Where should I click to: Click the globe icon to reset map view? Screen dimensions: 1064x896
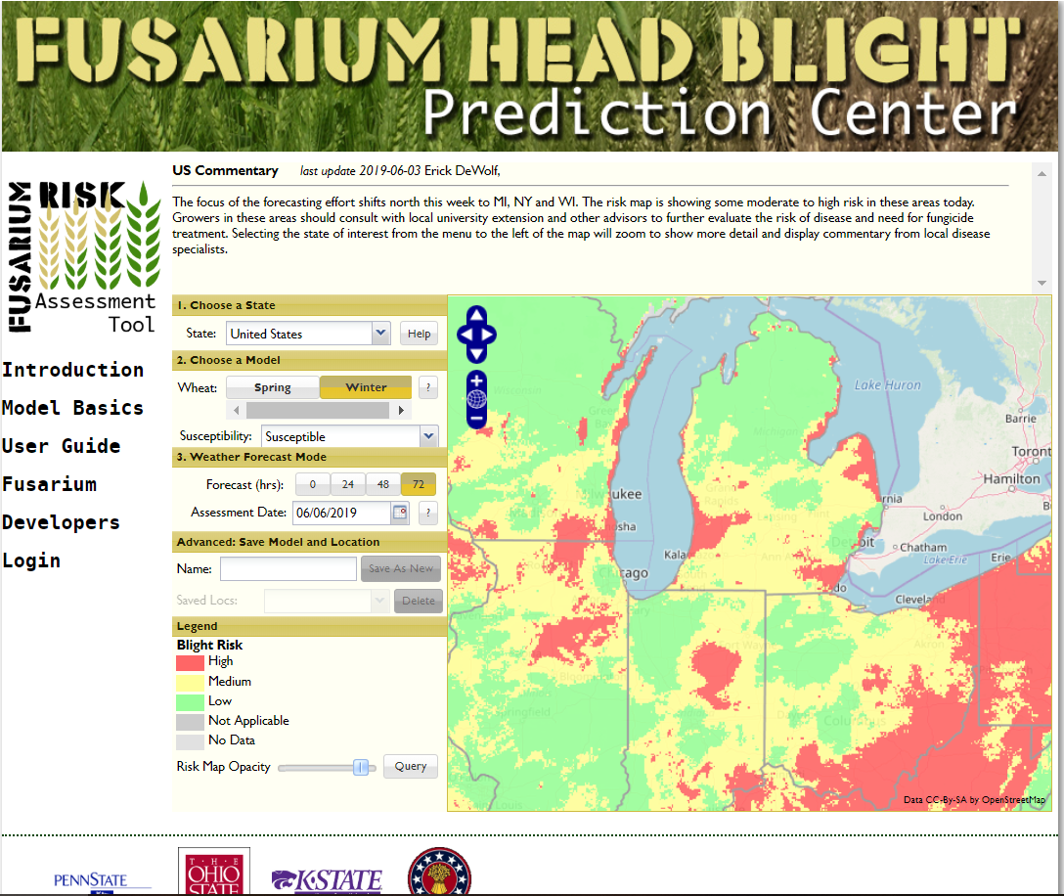(x=476, y=397)
